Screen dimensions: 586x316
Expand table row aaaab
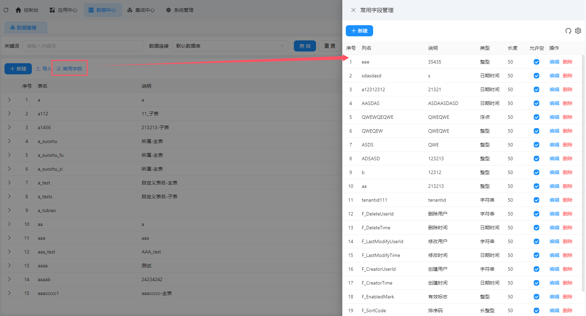[x=9, y=279]
